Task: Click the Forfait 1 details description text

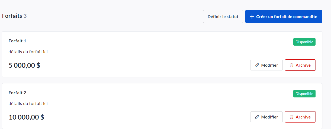Action: pos(28,52)
